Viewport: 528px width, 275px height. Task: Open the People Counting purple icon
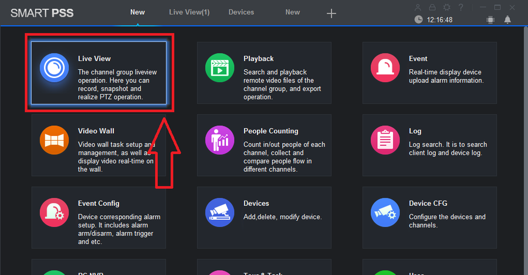pos(219,140)
